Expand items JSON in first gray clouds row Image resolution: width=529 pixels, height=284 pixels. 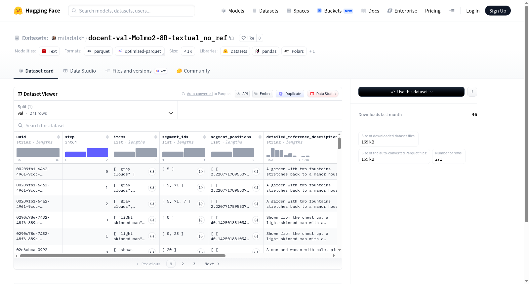click(x=152, y=172)
